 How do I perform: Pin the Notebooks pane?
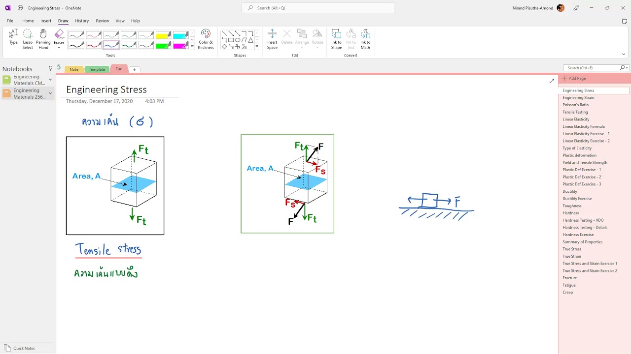point(50,68)
